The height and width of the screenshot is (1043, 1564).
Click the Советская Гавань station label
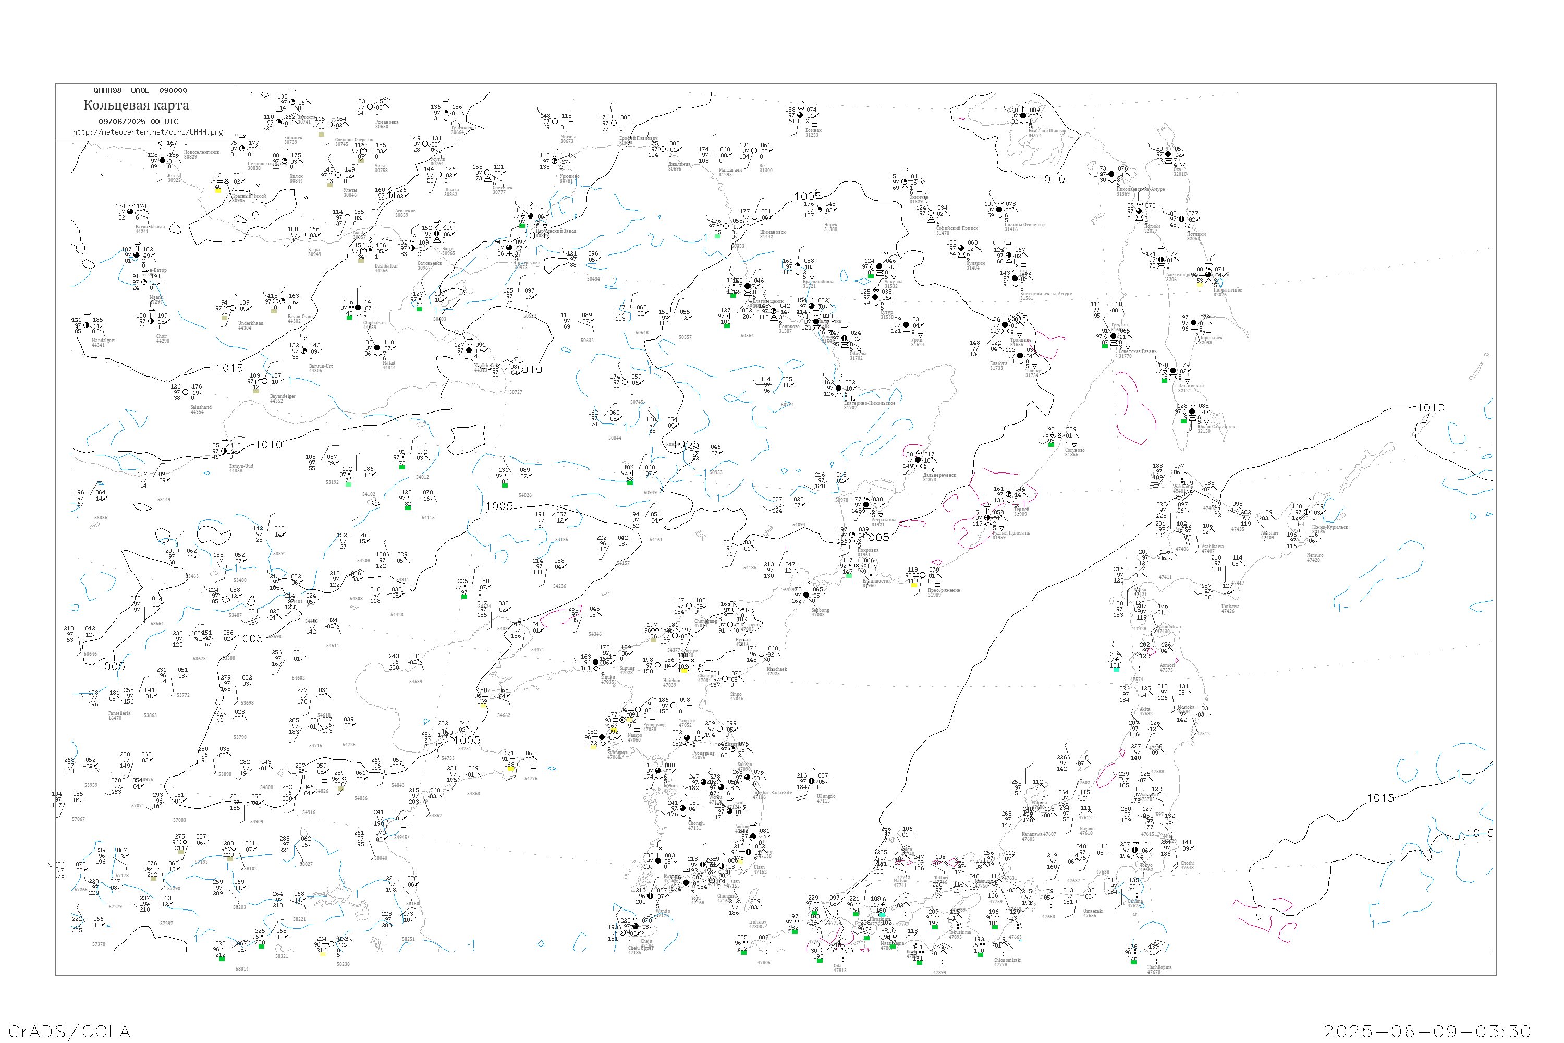click(1137, 351)
